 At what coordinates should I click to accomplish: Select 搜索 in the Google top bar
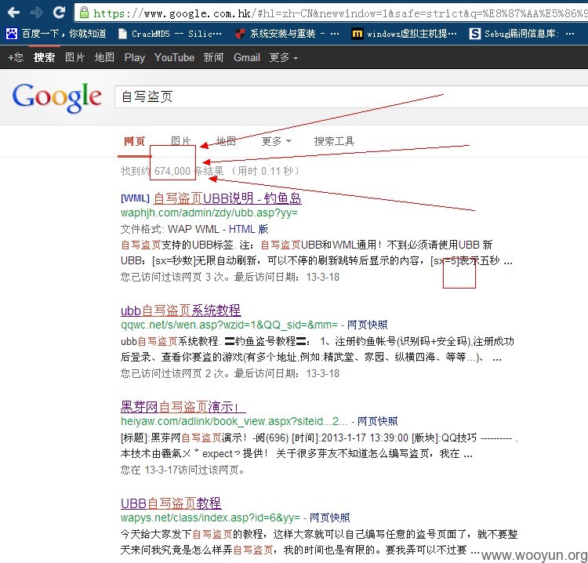[x=44, y=57]
